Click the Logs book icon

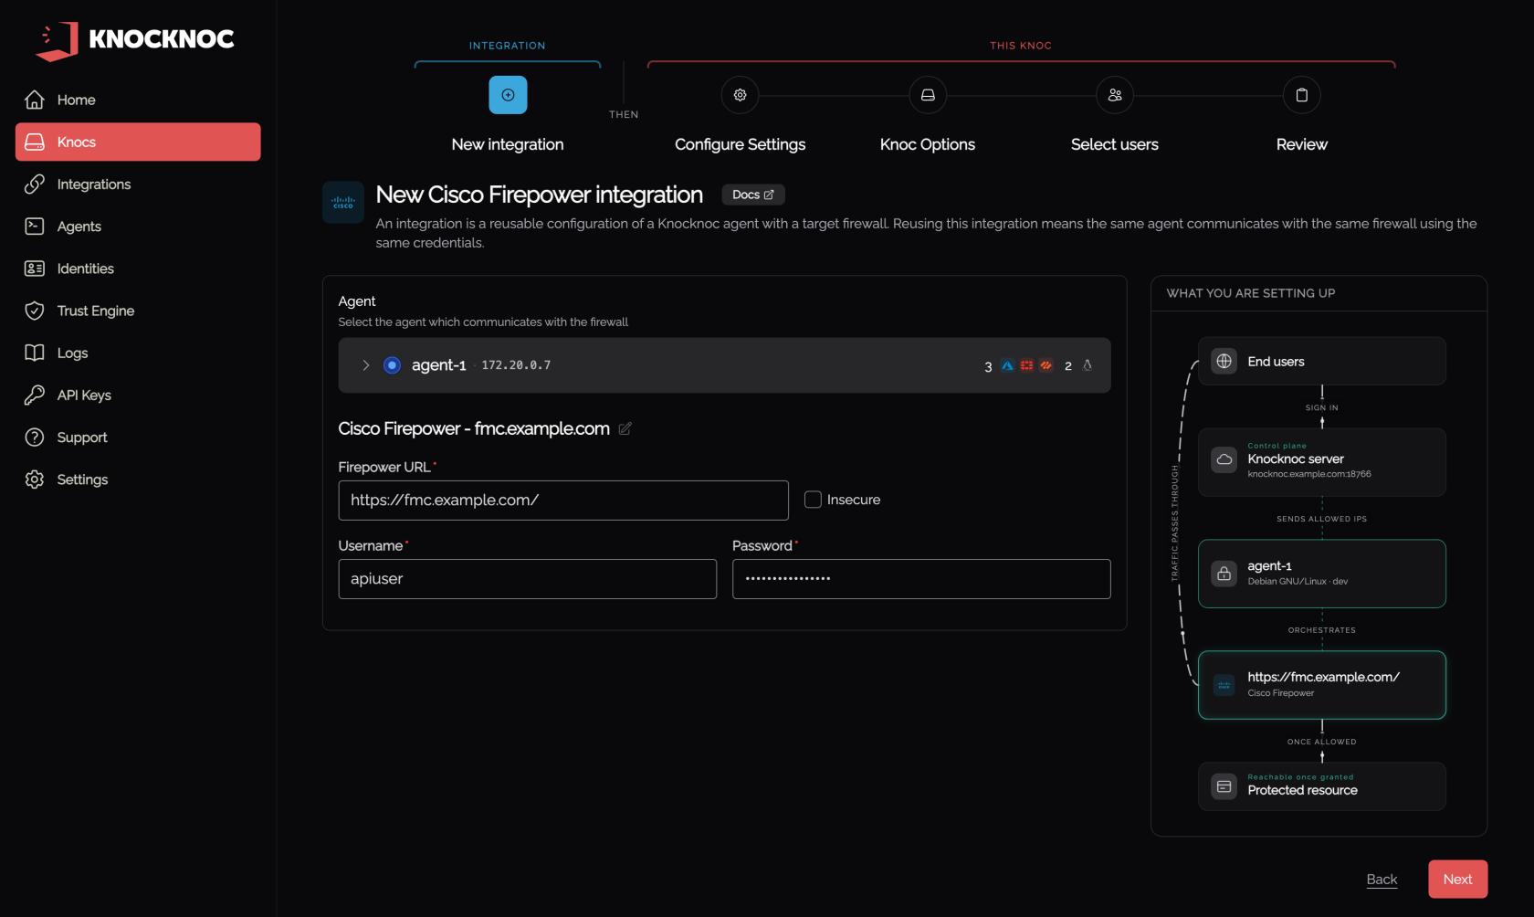[x=35, y=353]
